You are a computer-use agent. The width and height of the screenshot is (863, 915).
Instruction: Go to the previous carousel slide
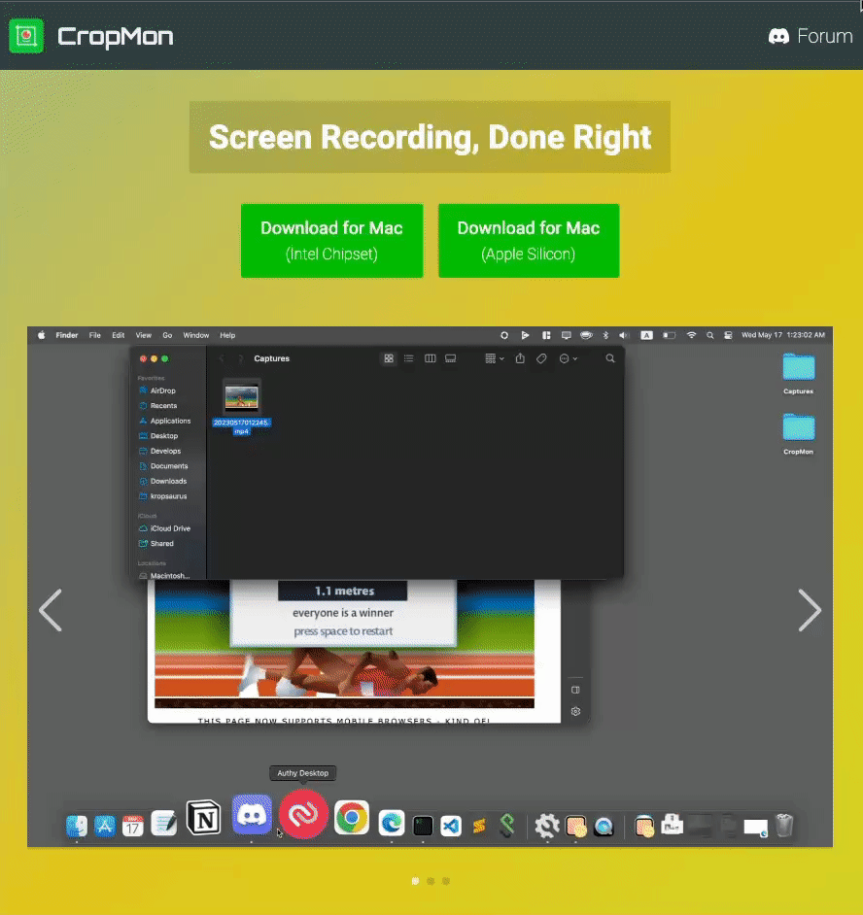click(51, 610)
